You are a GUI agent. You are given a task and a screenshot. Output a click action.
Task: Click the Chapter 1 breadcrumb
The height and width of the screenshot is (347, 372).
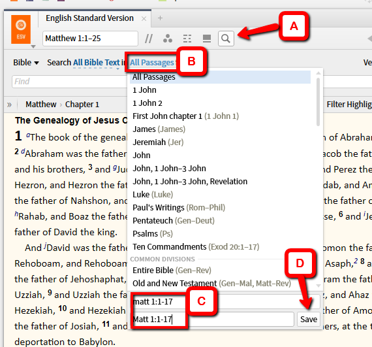tap(82, 105)
